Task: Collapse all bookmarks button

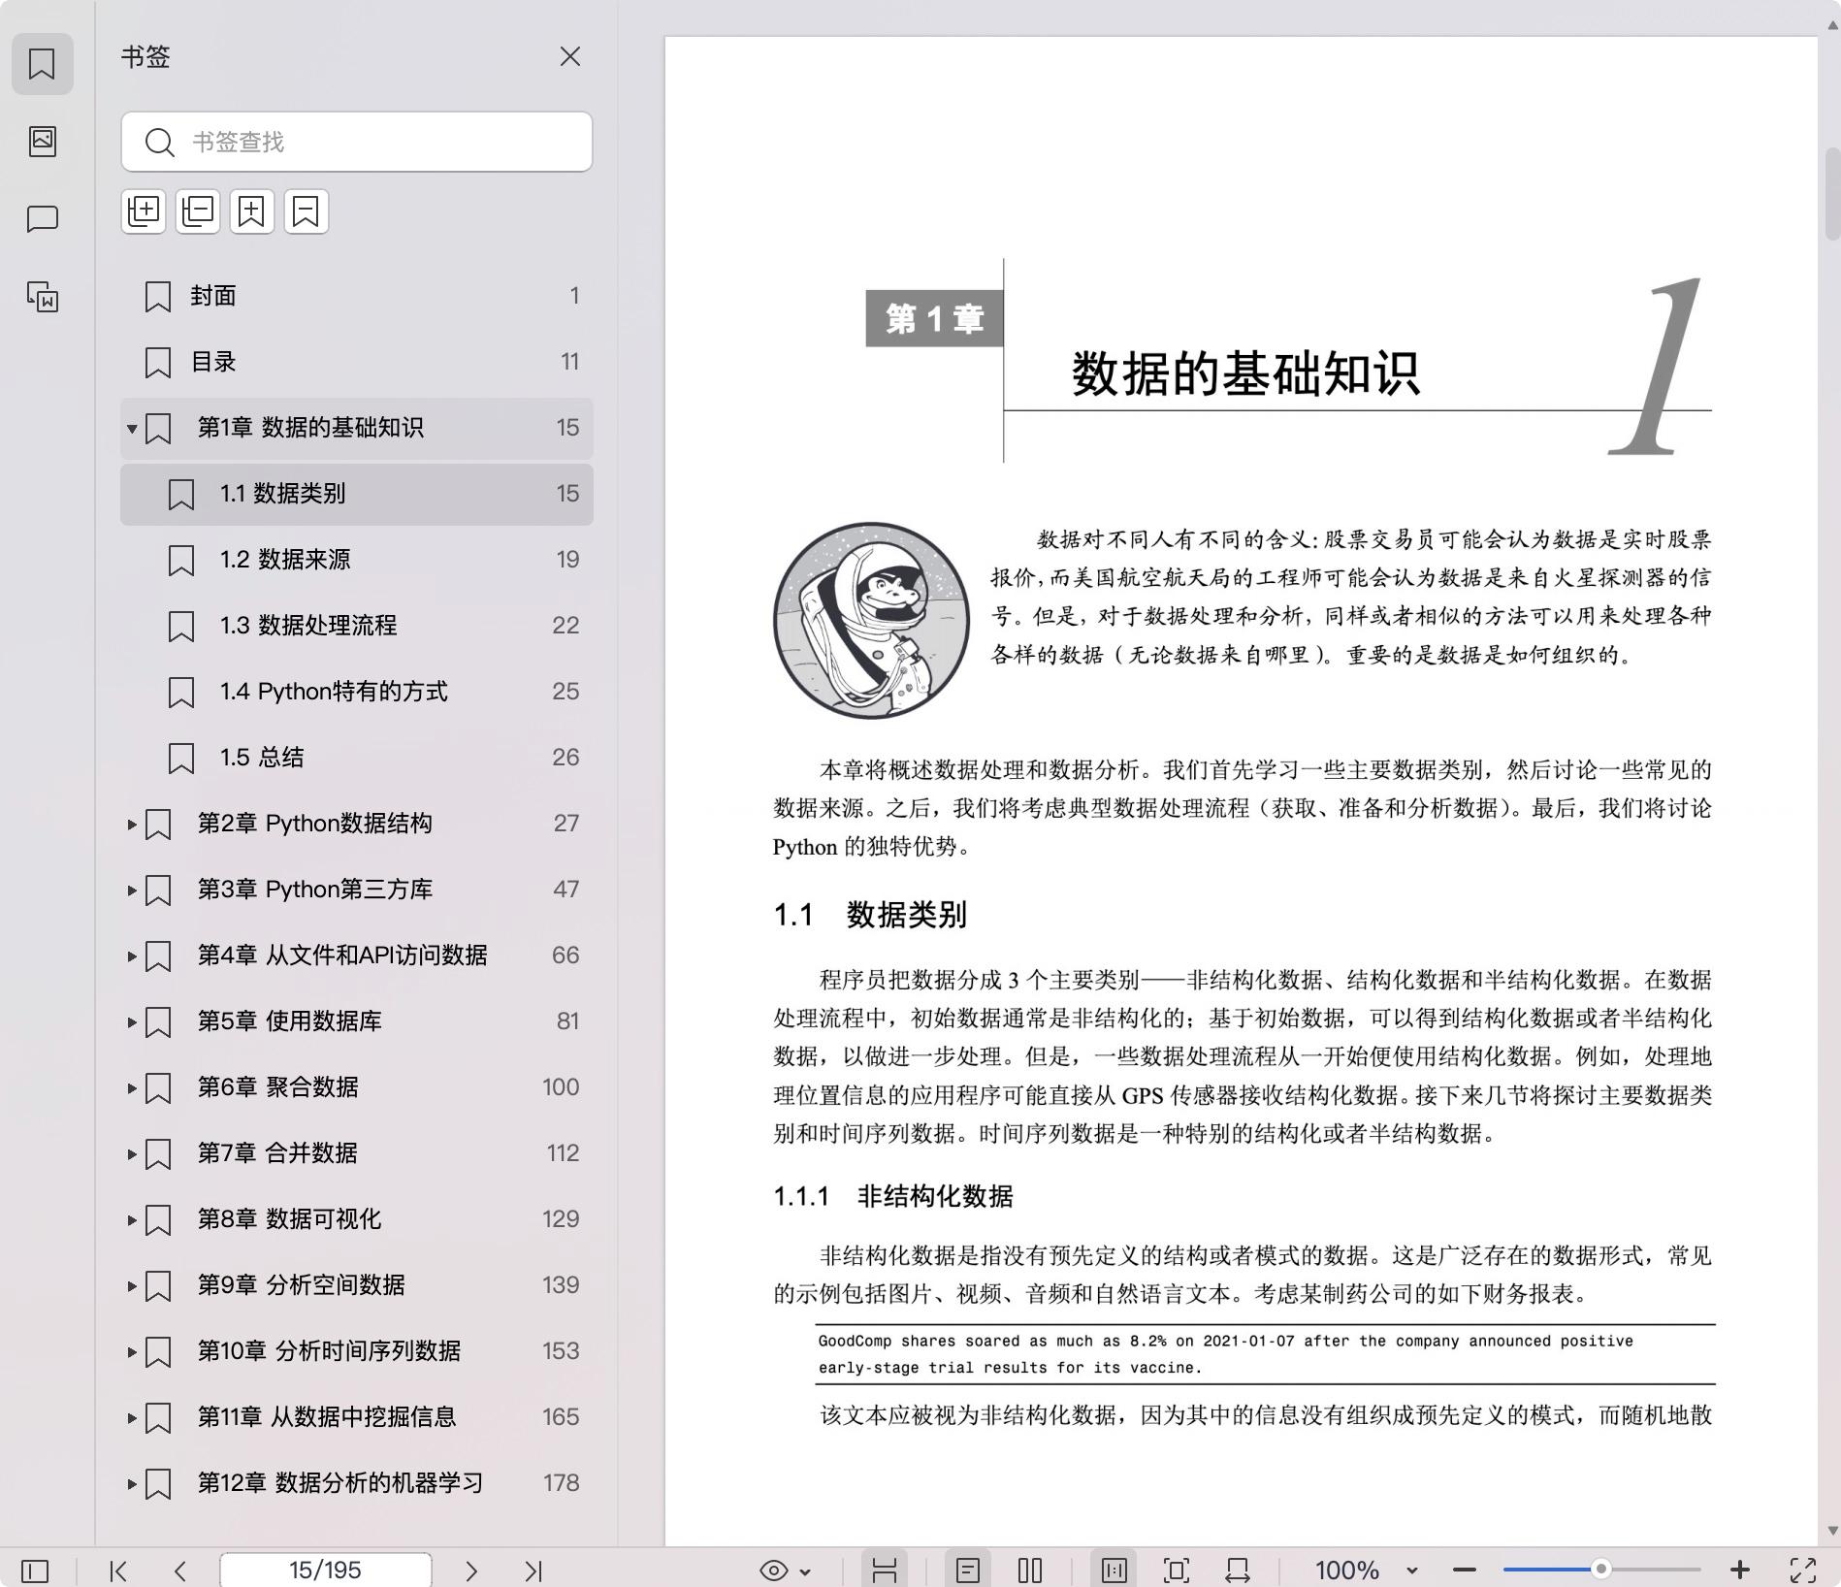Action: click(x=198, y=211)
